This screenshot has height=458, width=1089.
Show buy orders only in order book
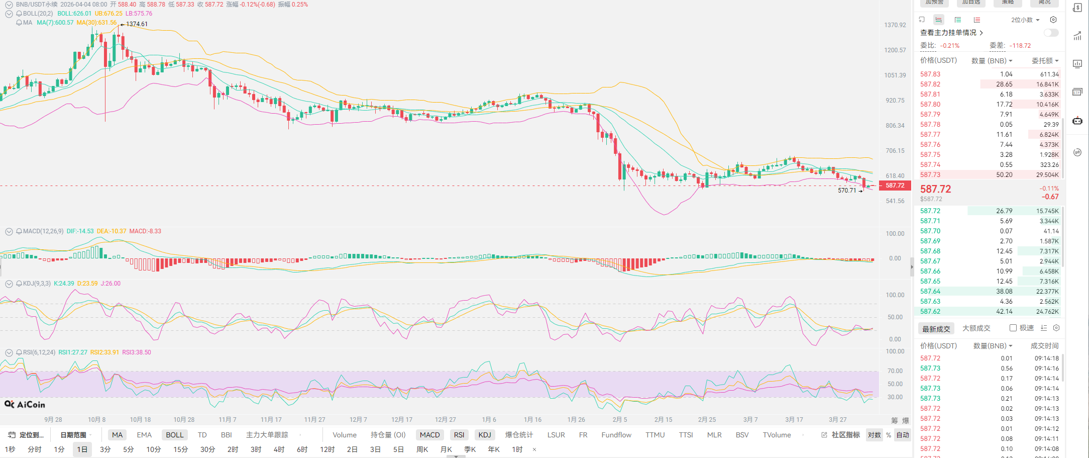[958, 20]
